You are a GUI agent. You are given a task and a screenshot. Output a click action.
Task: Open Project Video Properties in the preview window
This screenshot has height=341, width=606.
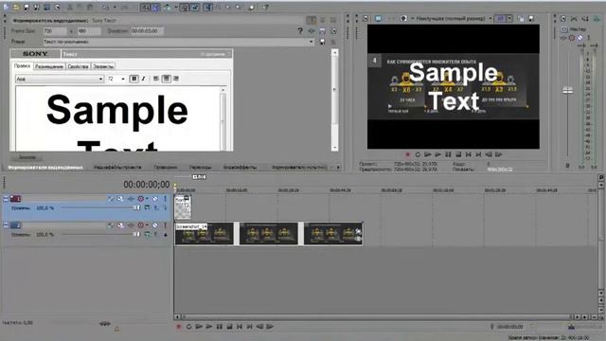pos(366,19)
